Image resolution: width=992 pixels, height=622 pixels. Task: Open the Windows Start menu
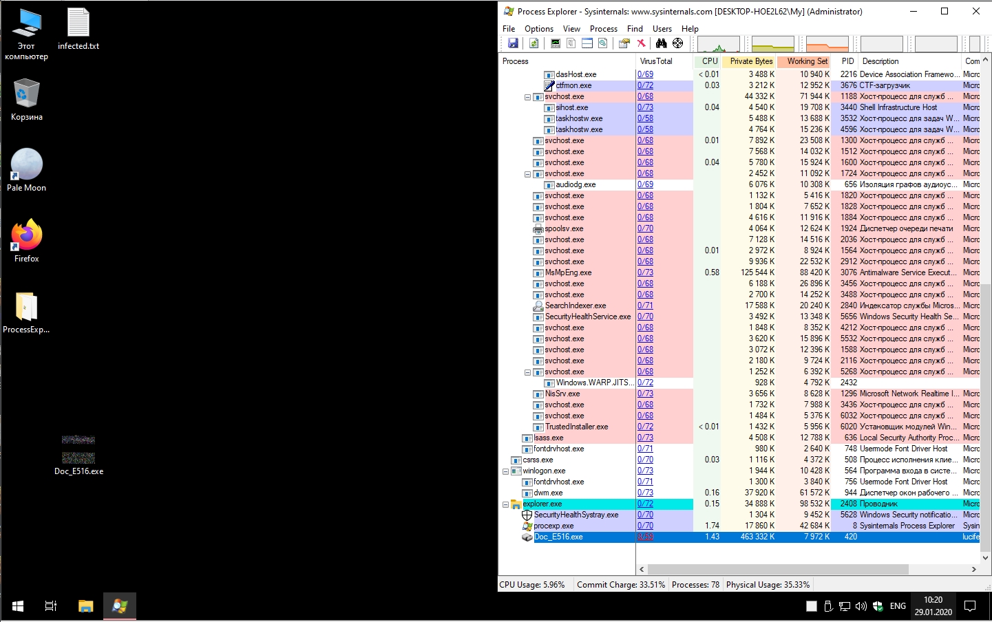tap(18, 606)
